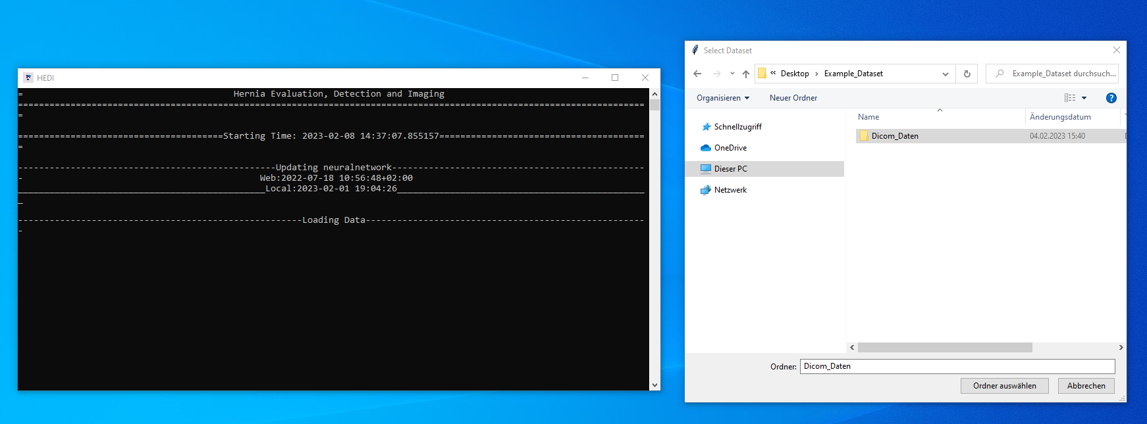
Task: Open view options dropdown arrow
Action: click(x=1084, y=98)
